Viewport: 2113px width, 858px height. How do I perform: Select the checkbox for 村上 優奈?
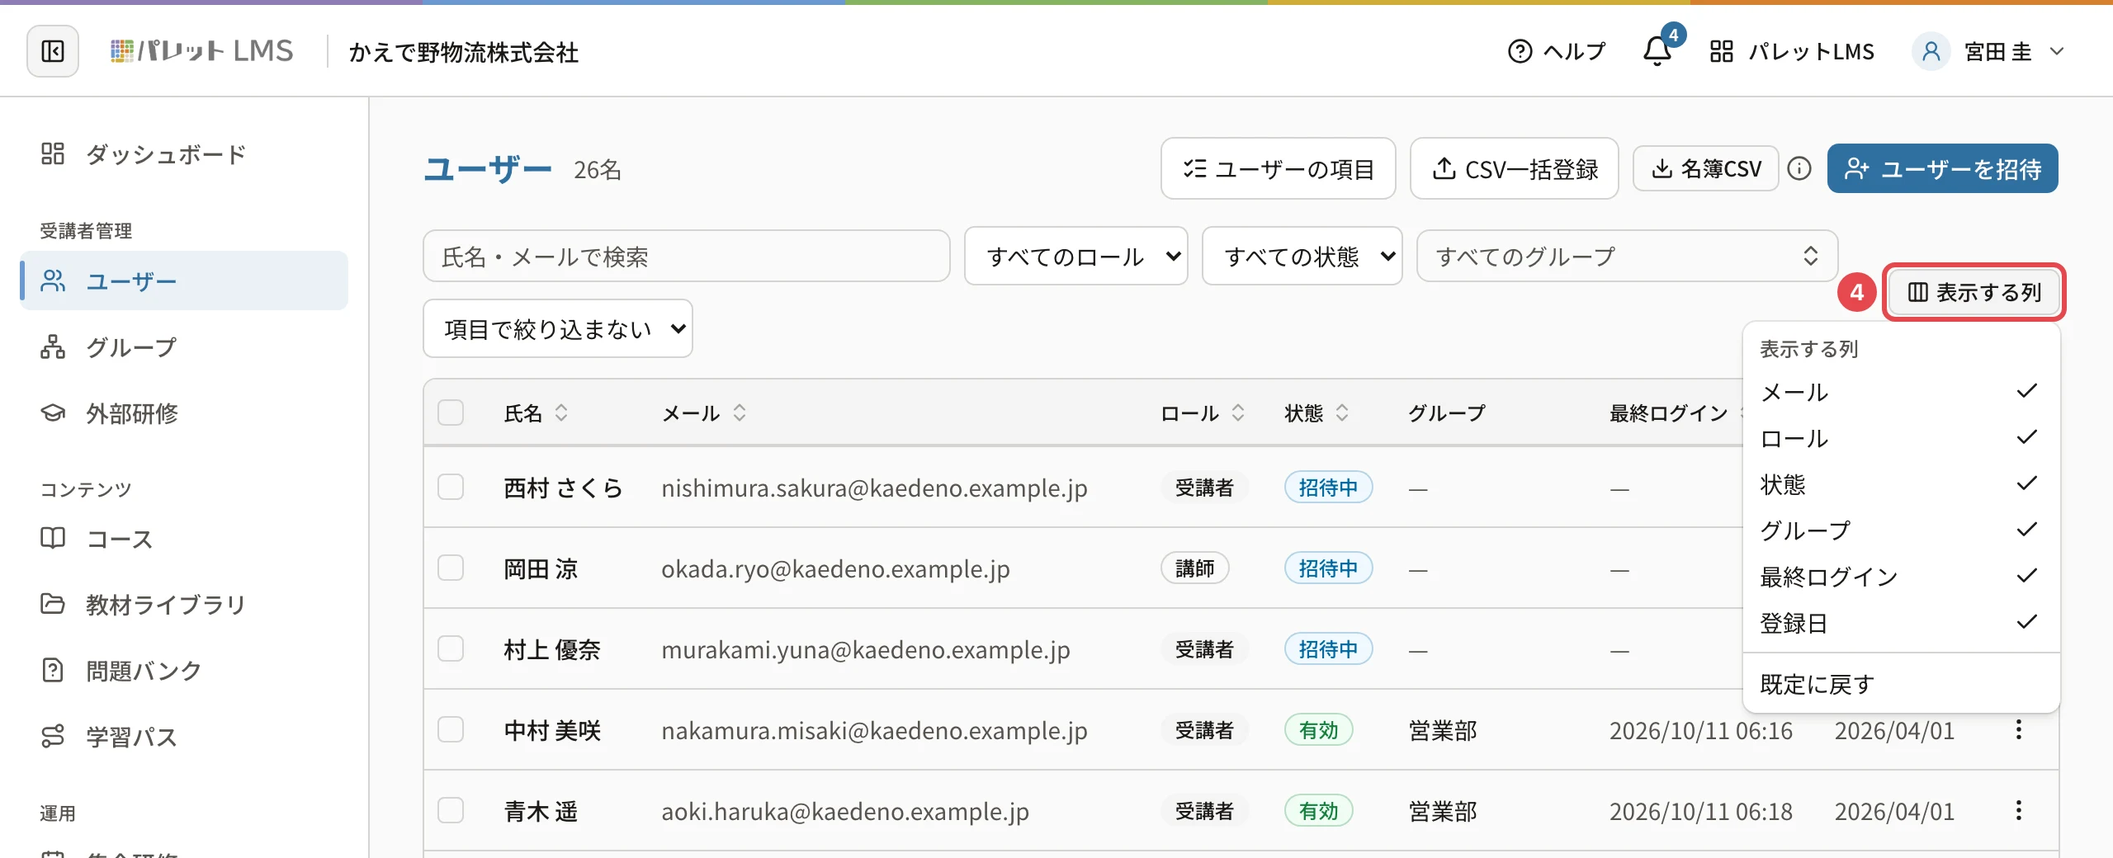451,648
